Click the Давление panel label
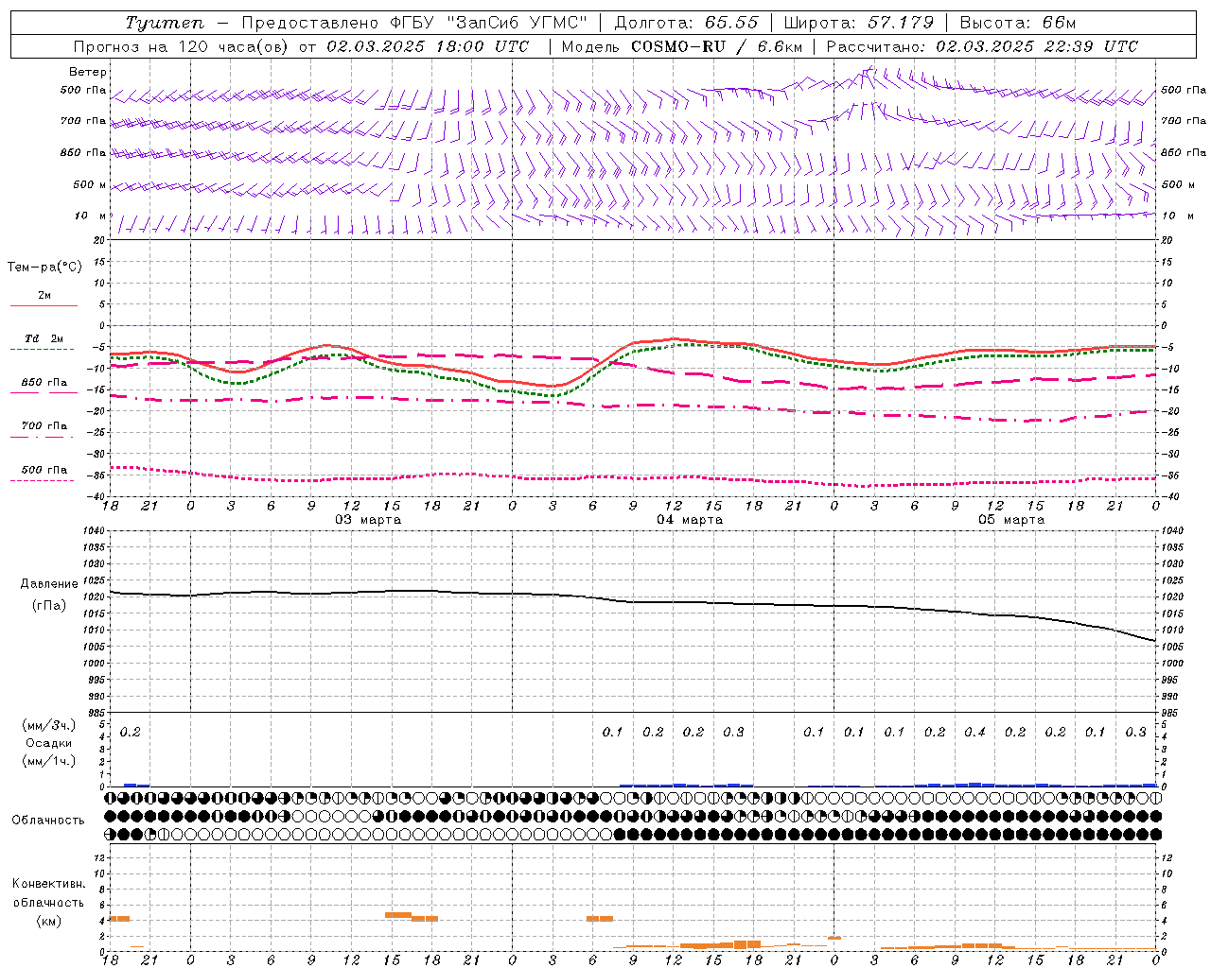This screenshot has width=1211, height=968. (x=47, y=584)
